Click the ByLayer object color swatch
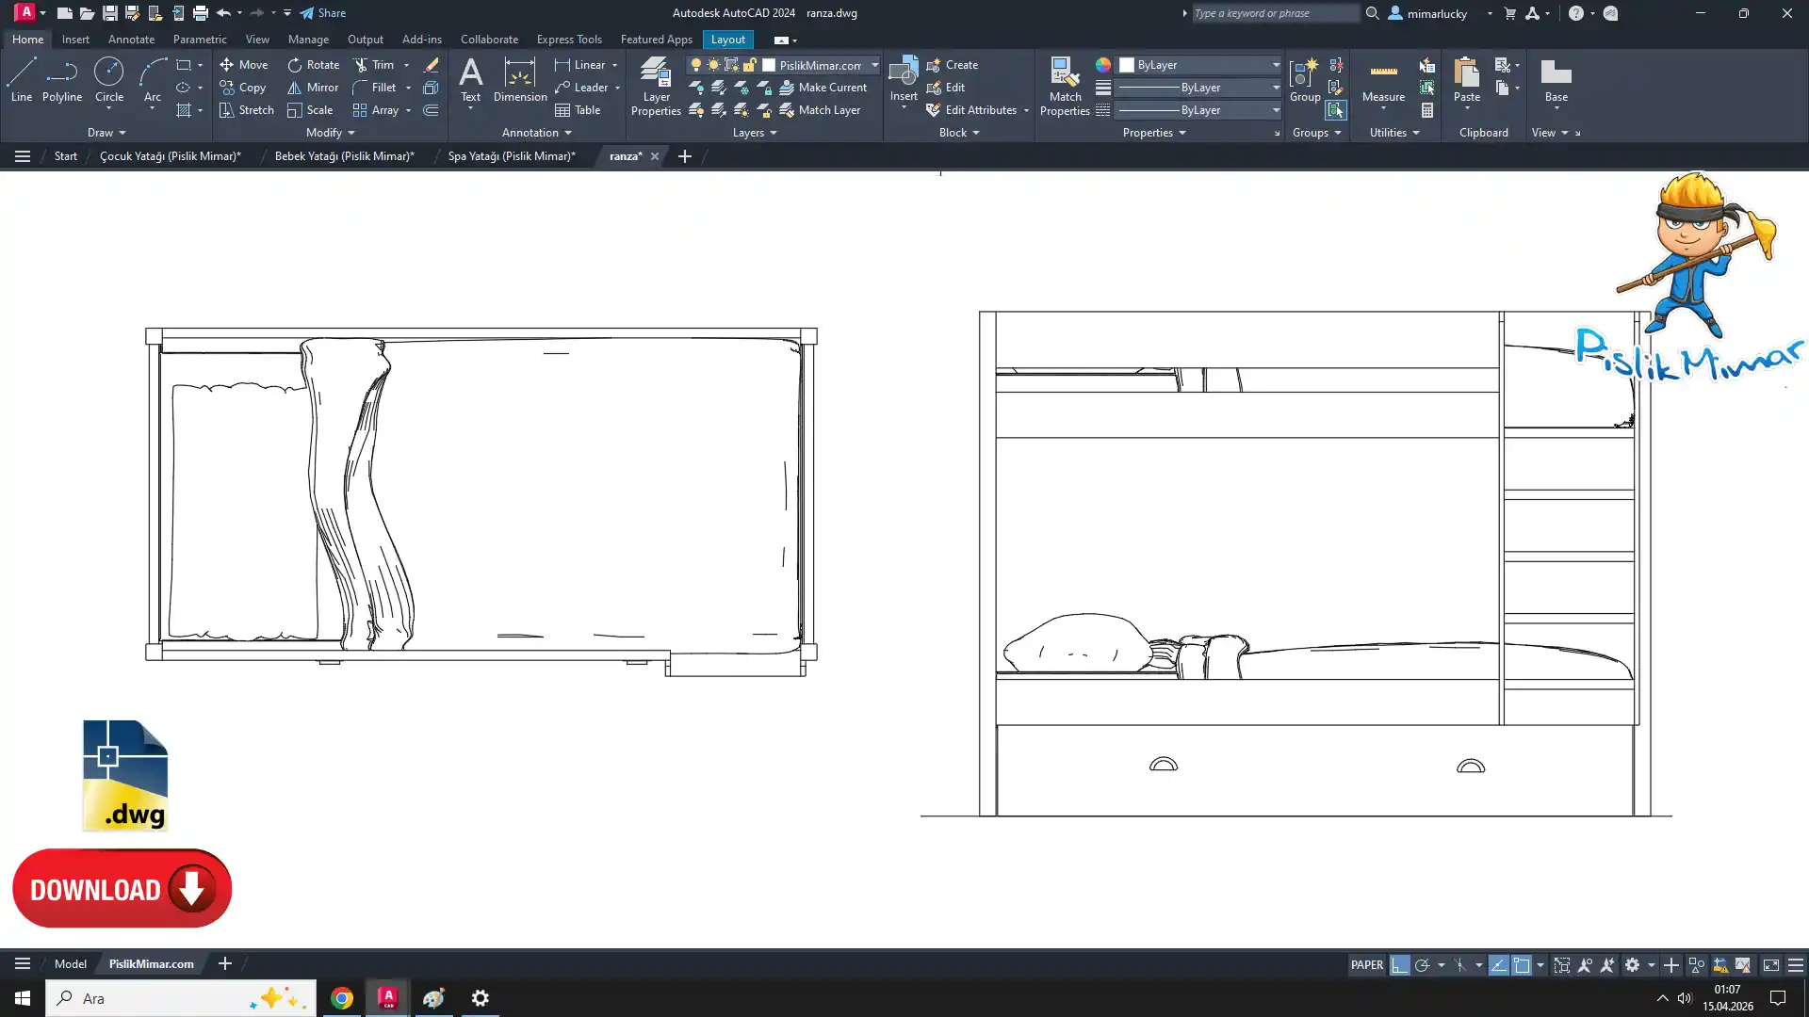The image size is (1809, 1017). (x=1127, y=65)
